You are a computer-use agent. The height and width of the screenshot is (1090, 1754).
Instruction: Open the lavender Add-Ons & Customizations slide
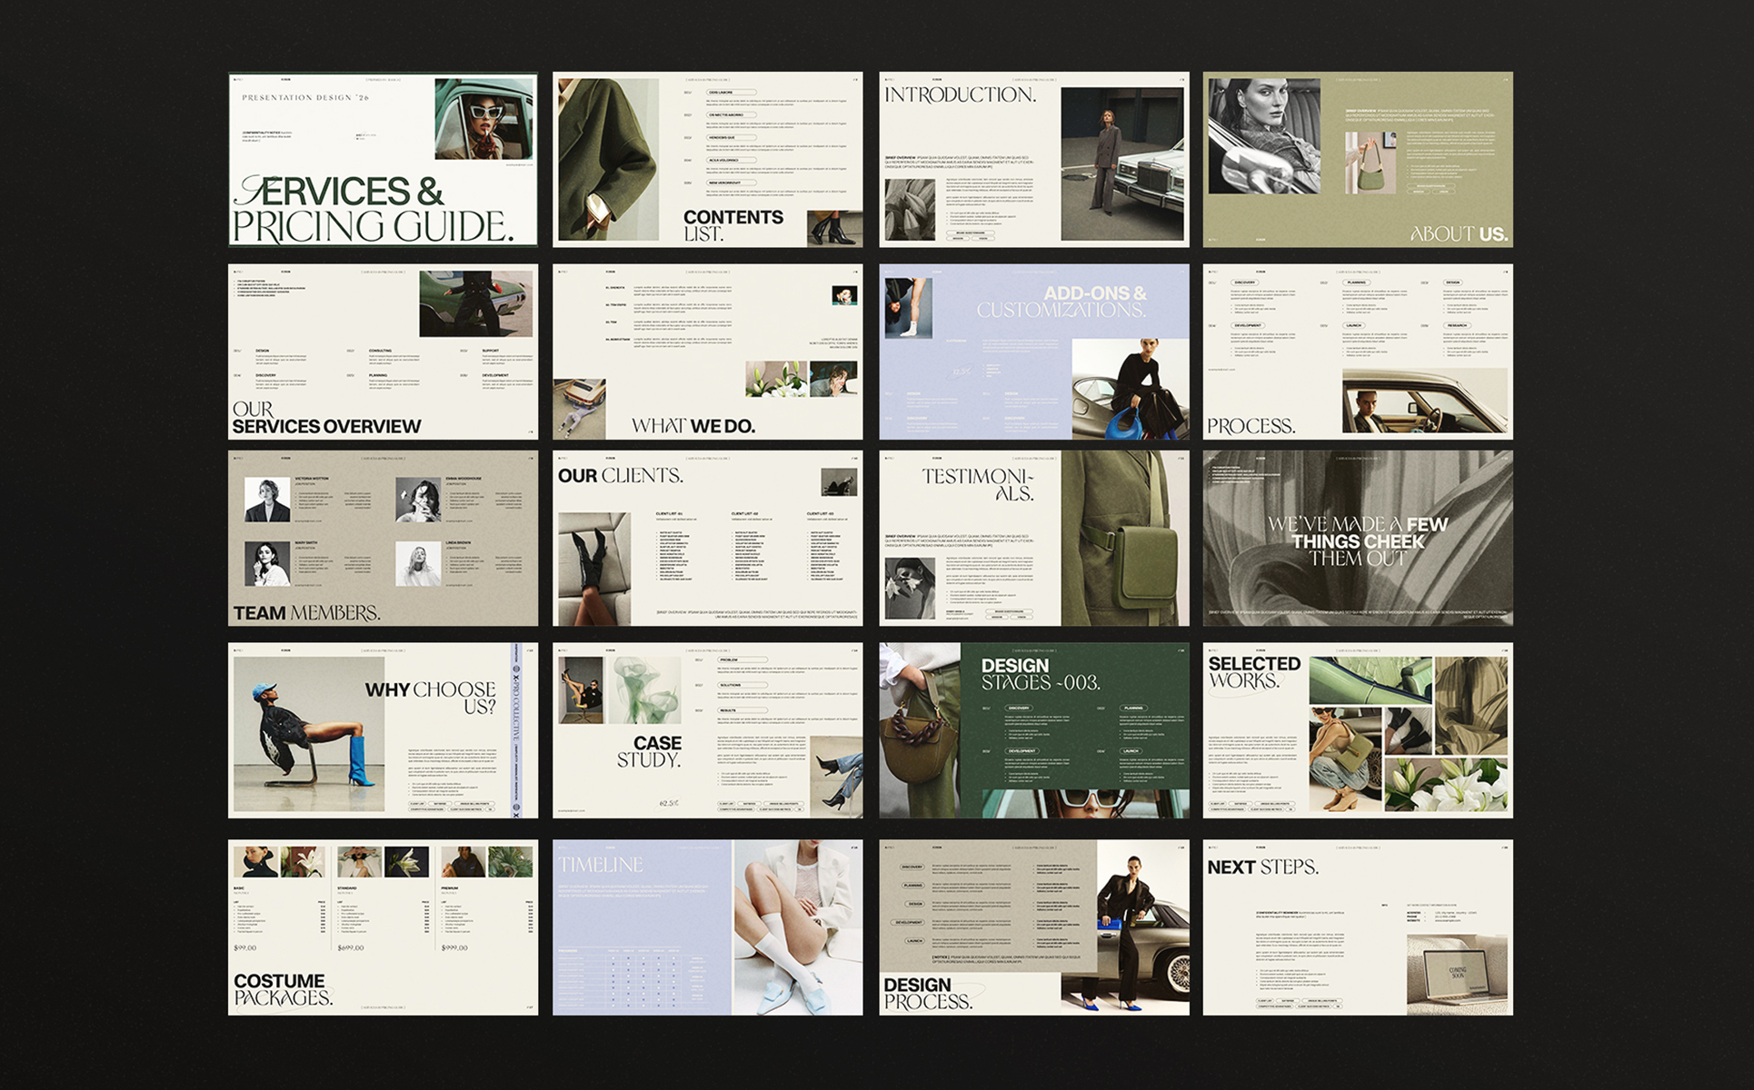click(x=1033, y=352)
